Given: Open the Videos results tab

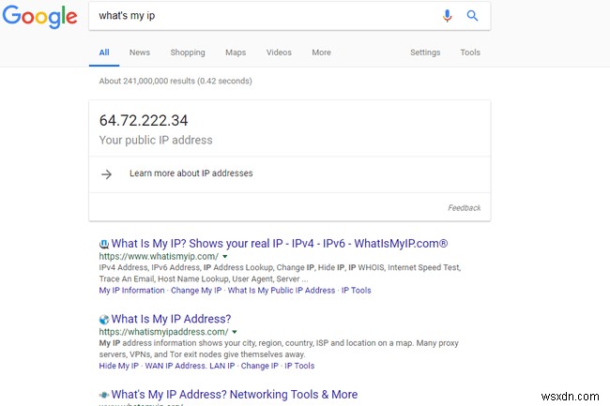Looking at the screenshot, I should click(279, 53).
